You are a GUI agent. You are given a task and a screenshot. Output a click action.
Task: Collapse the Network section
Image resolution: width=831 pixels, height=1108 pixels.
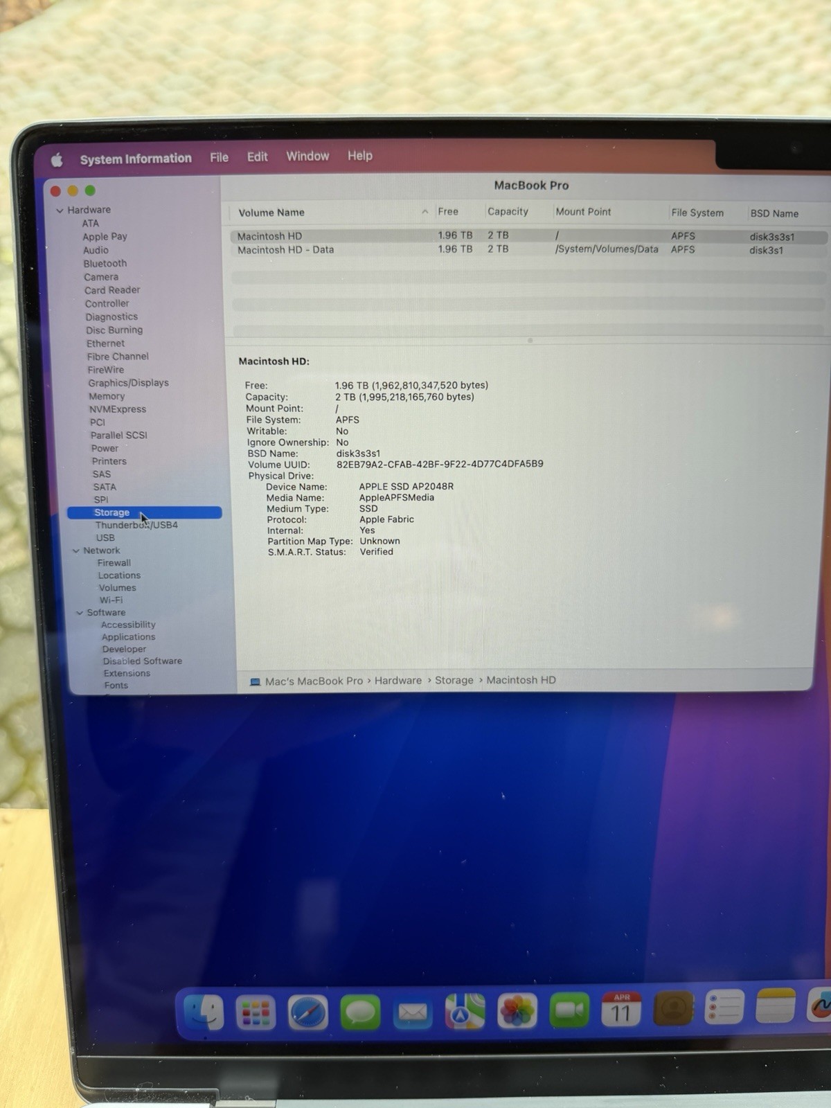76,551
